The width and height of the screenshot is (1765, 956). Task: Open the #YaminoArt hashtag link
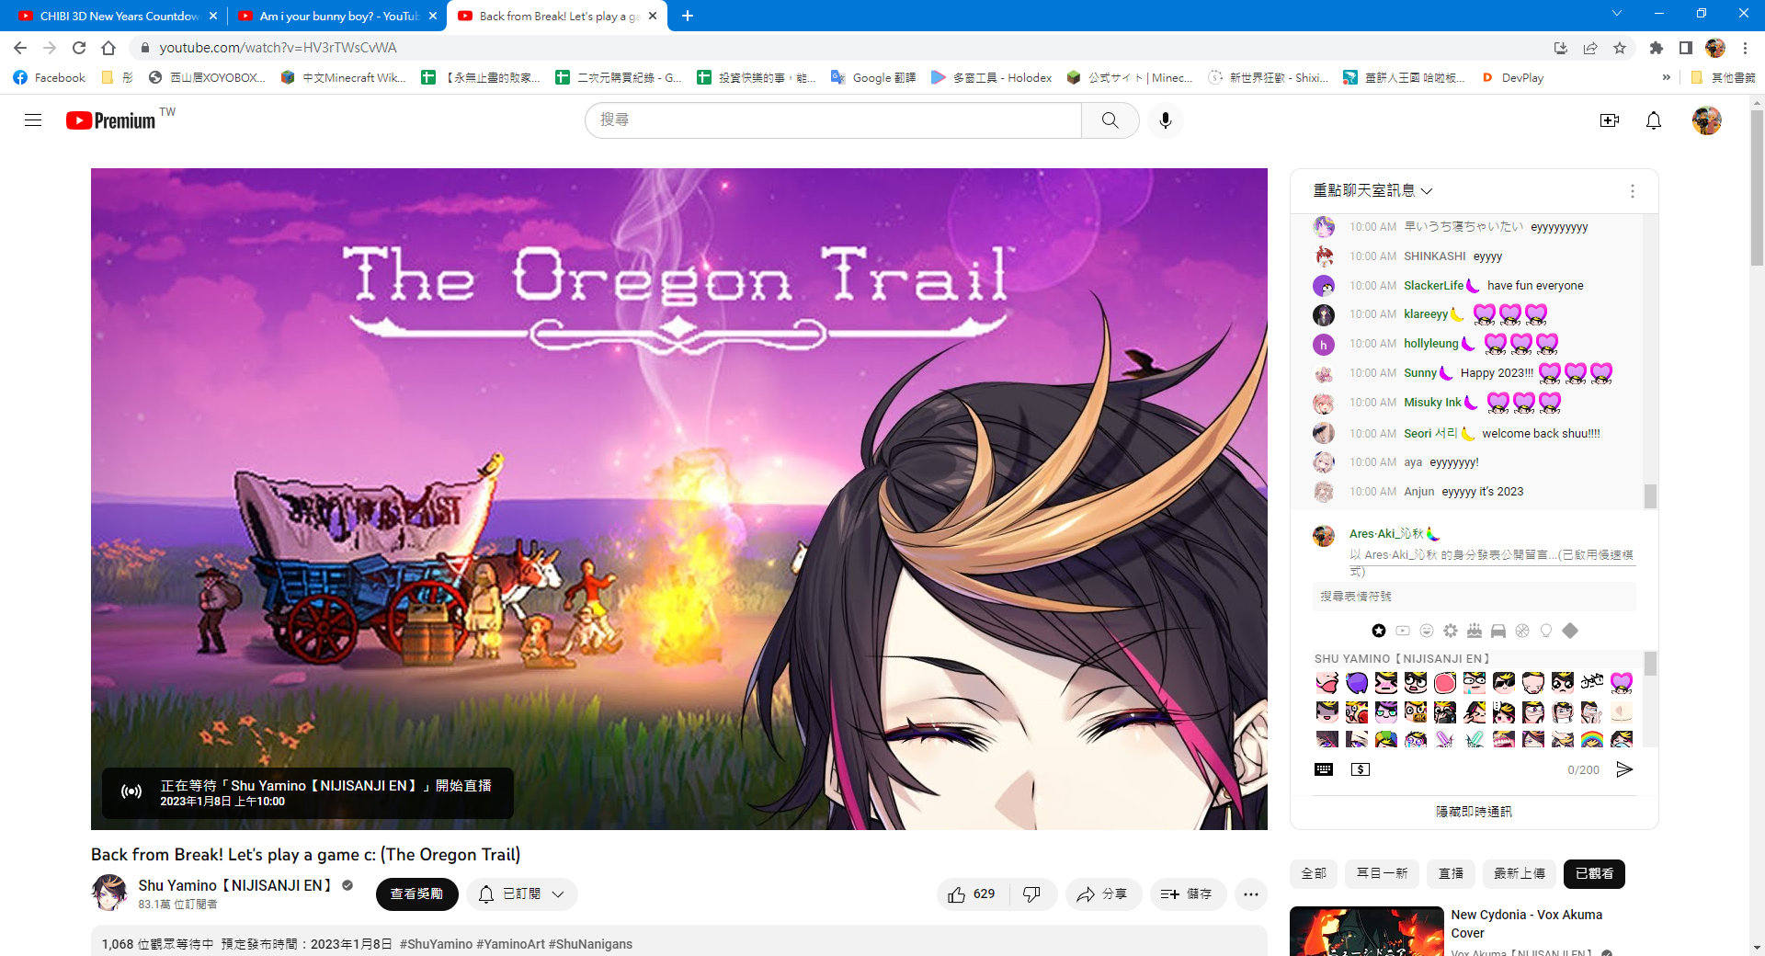click(510, 944)
